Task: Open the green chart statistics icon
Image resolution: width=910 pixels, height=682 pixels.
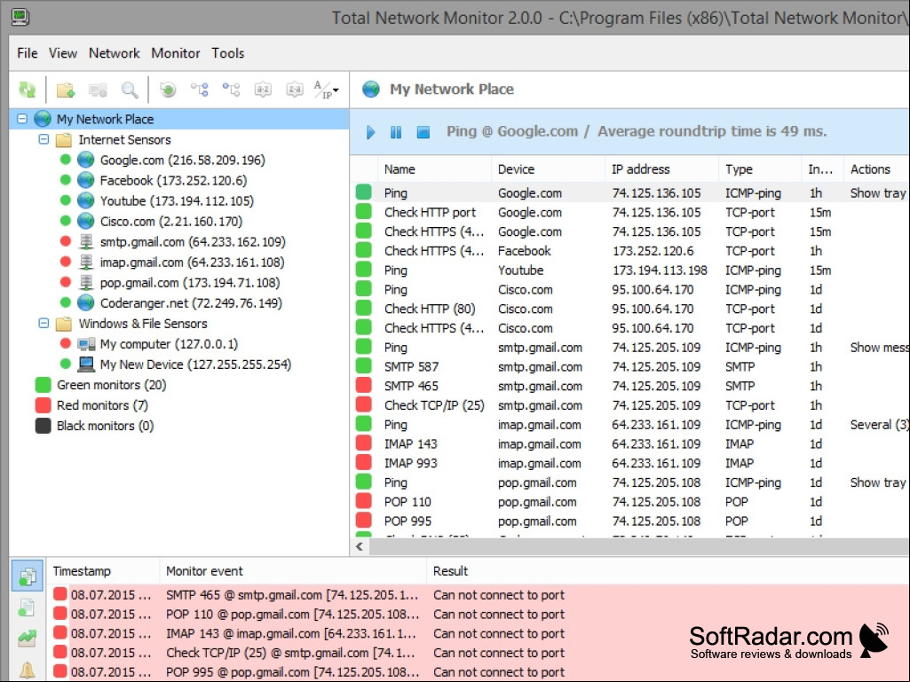Action: (27, 638)
